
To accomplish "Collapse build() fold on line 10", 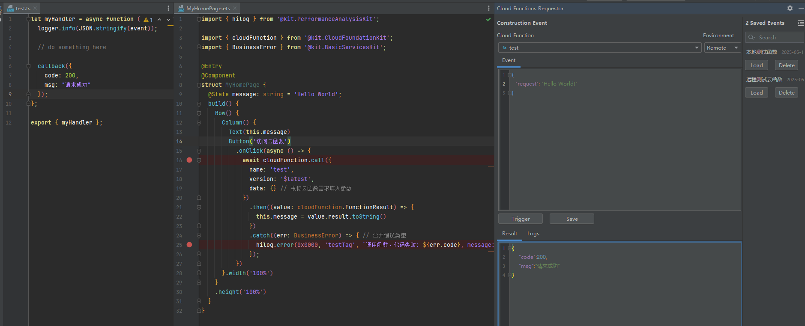I will point(199,104).
